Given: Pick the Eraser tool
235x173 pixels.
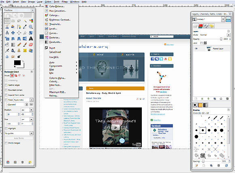Looking at the screenshot, I should tap(31, 45).
